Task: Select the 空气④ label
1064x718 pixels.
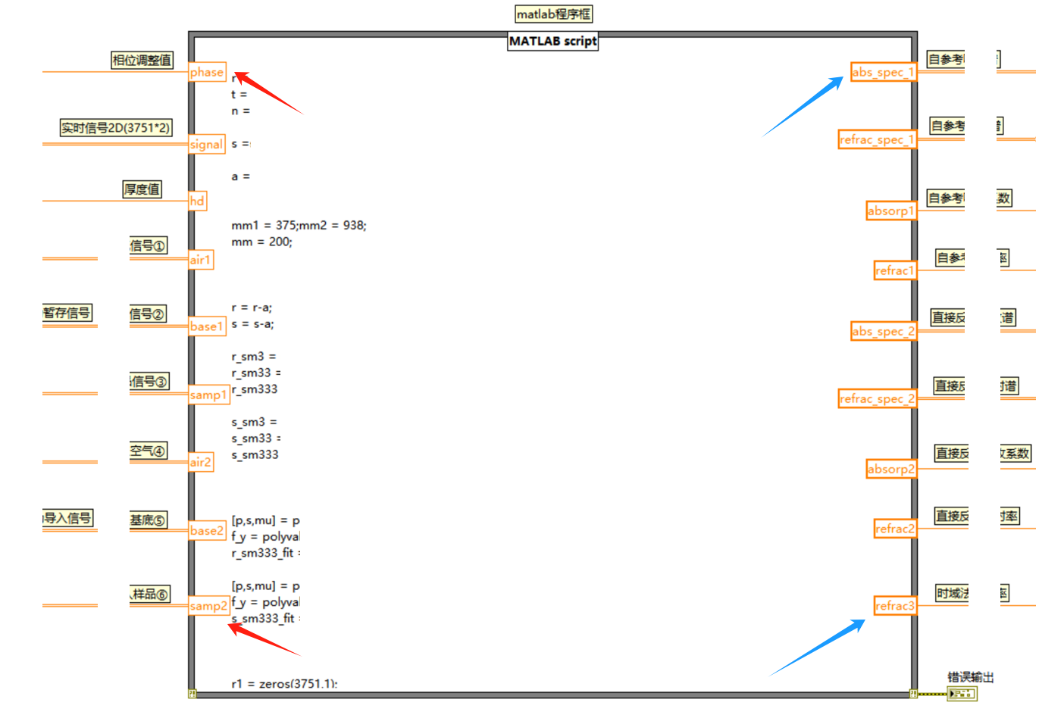Action: pos(148,451)
